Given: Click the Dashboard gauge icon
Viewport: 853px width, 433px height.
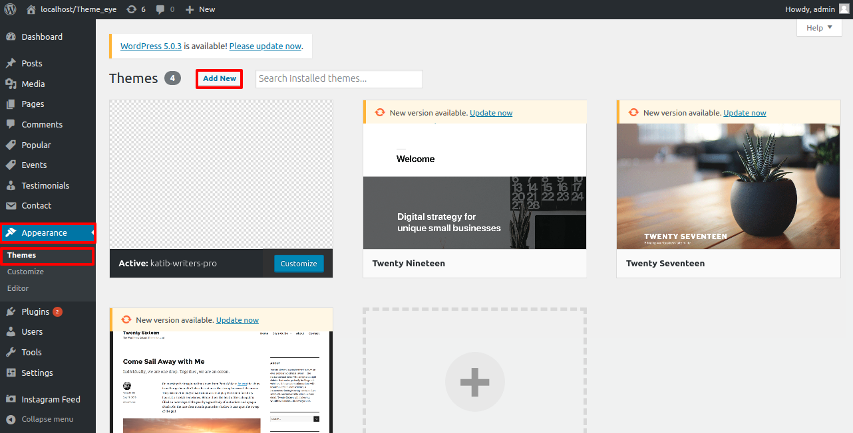Looking at the screenshot, I should [x=11, y=37].
